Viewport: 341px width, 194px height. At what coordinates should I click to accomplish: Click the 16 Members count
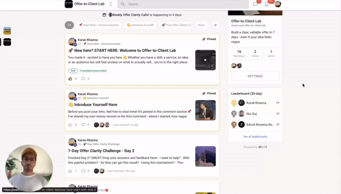pyautogui.click(x=239, y=53)
